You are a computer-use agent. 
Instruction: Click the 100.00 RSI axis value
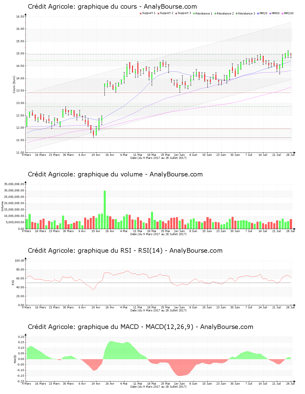pos(19,261)
